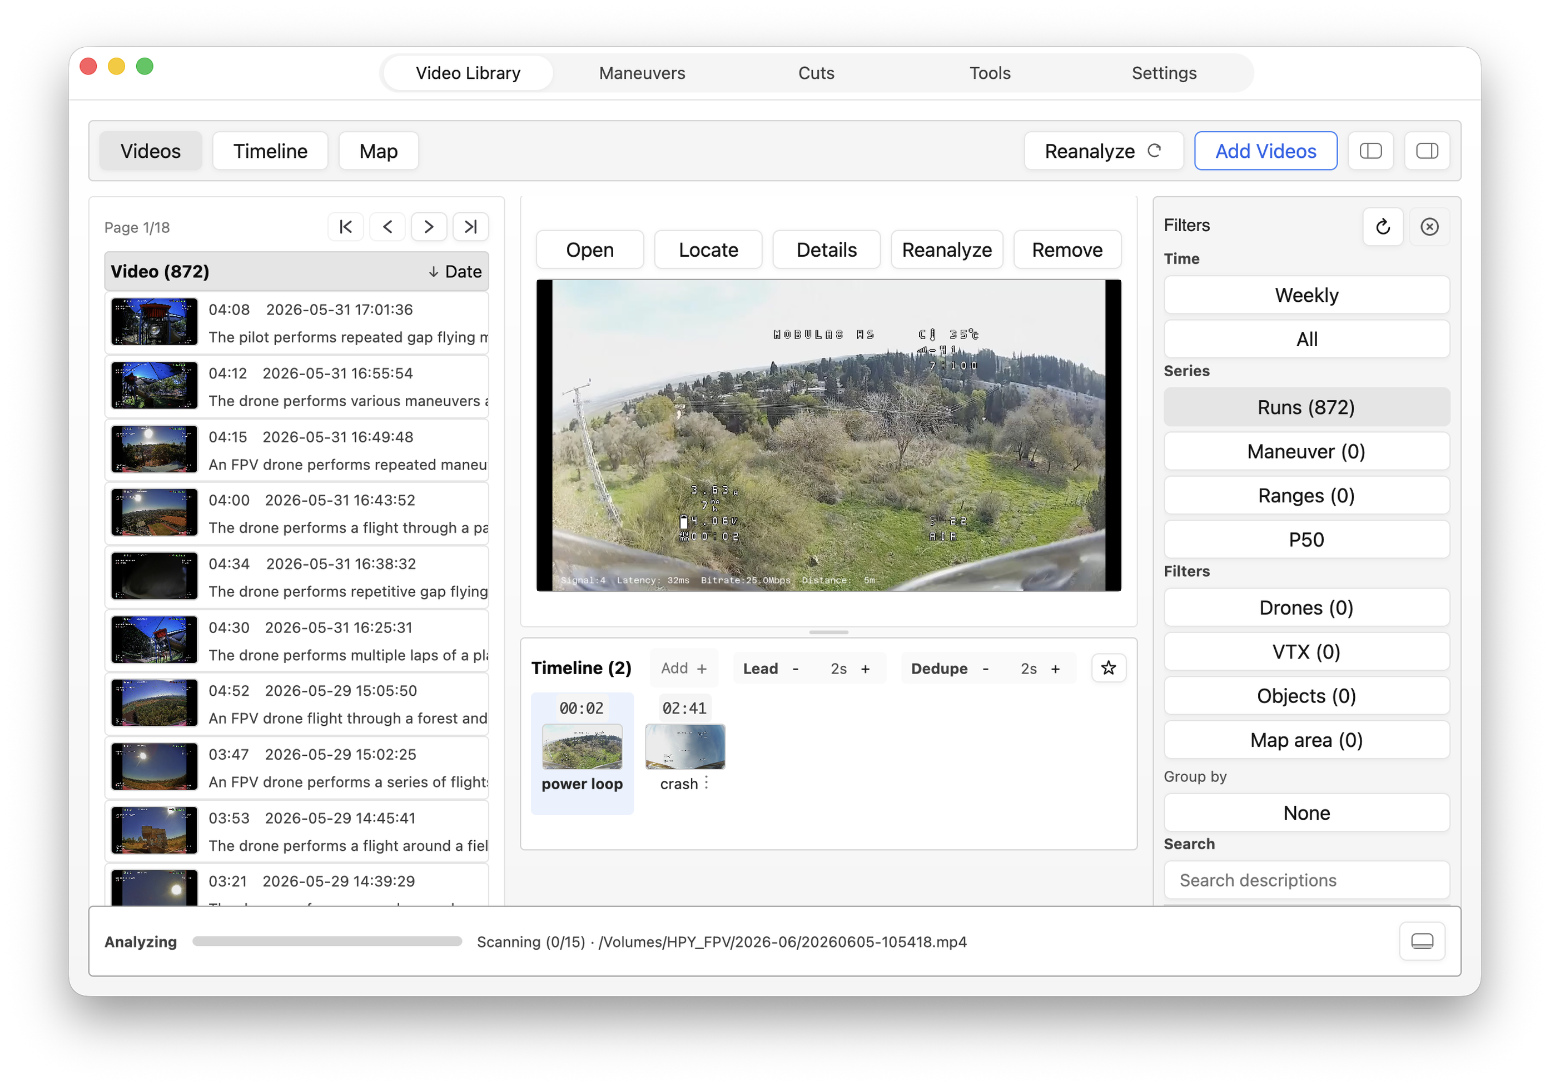Viewport: 1550px width, 1087px height.
Task: Click the Search descriptions field
Action: click(1306, 880)
